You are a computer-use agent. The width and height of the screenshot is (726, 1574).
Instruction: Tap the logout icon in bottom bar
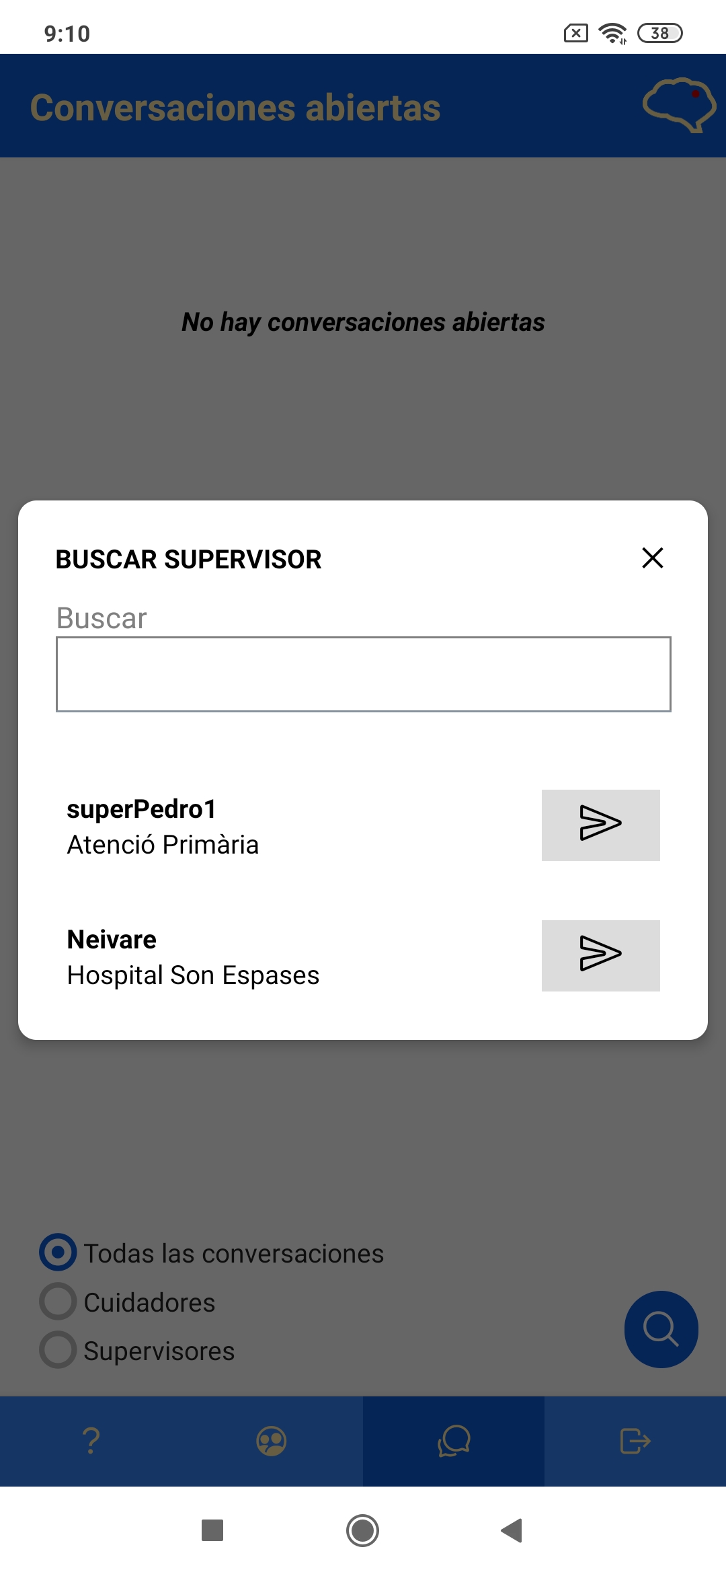tap(635, 1441)
